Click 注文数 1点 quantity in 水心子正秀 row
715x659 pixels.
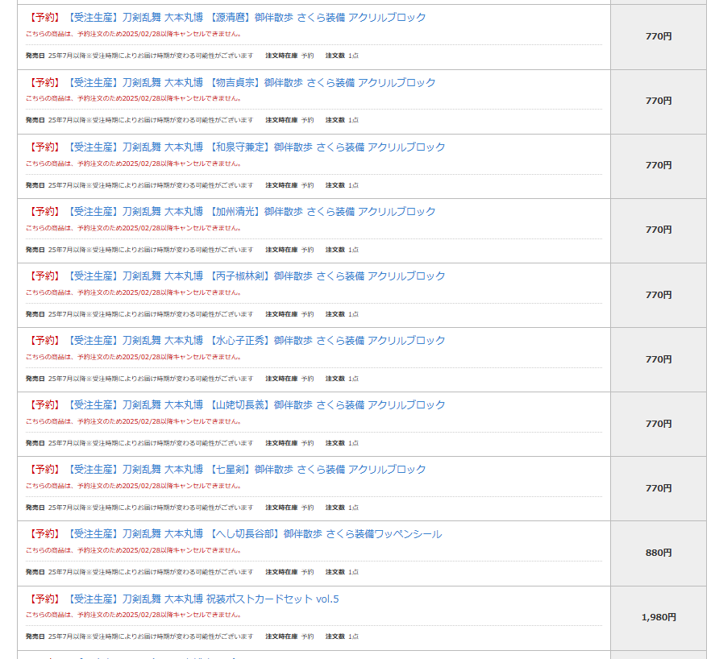click(342, 379)
